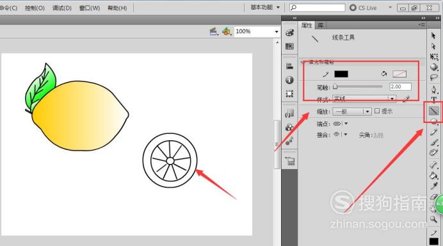Screen dimensions: 443x246
Task: Click the Edit Symbols icon
Action: (227, 31)
